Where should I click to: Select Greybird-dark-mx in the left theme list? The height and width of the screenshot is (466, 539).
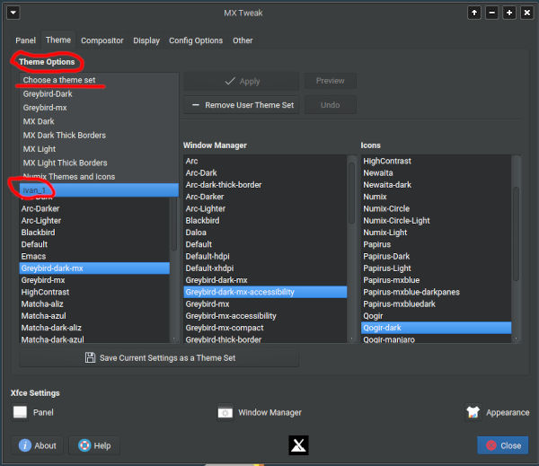click(x=94, y=268)
